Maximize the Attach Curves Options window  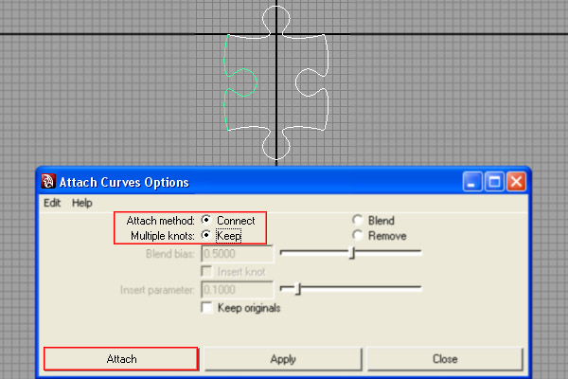pyautogui.click(x=494, y=181)
